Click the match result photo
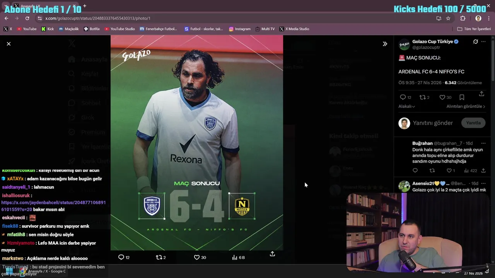 point(197,143)
